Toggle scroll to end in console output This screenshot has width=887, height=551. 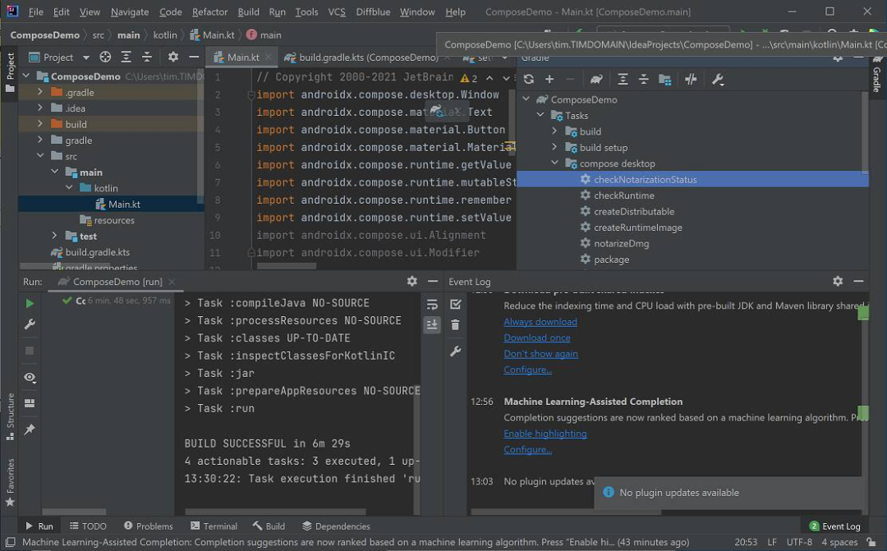tap(431, 325)
